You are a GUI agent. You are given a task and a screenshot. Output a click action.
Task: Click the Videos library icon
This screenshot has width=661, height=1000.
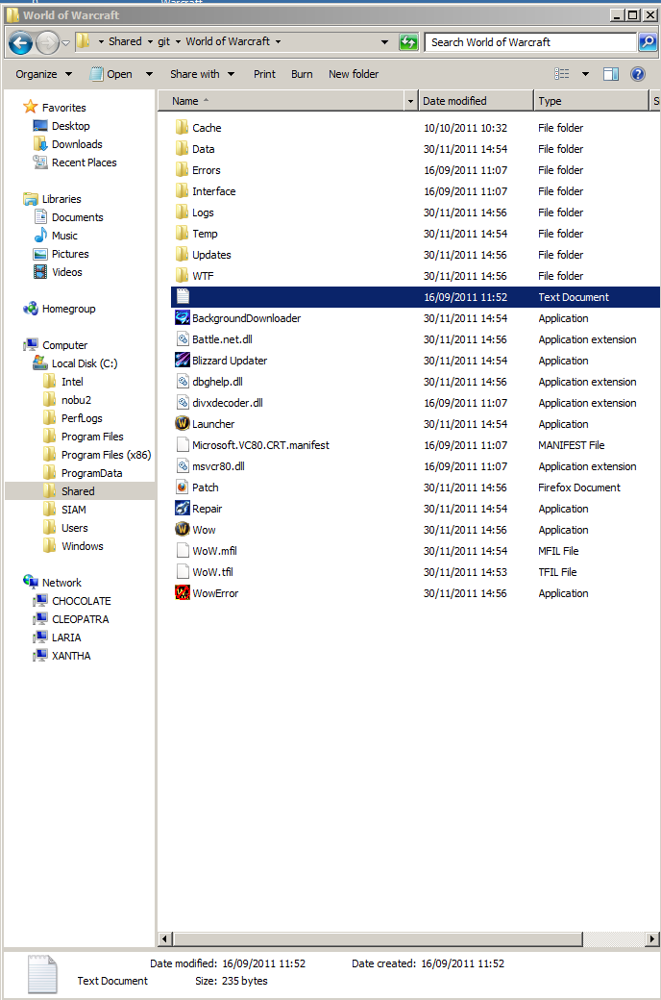pos(40,272)
